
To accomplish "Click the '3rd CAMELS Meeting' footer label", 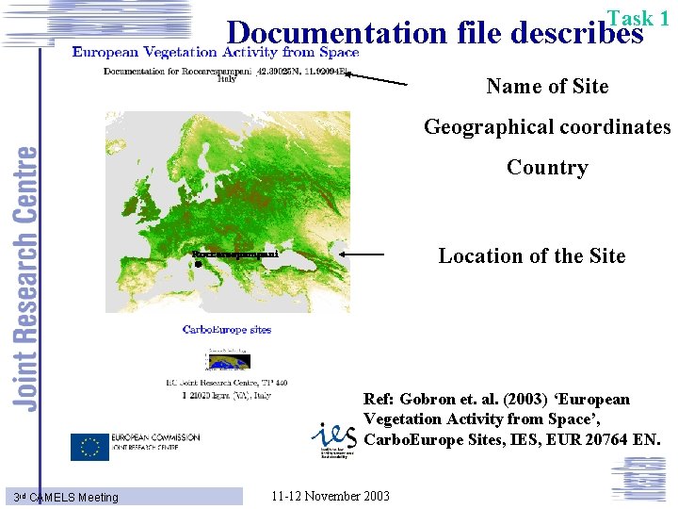I will 66,498.
